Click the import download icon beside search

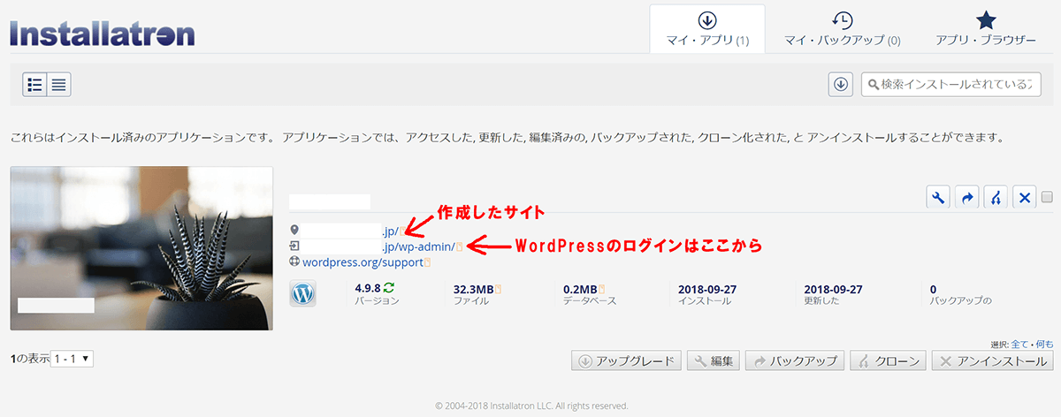(841, 84)
